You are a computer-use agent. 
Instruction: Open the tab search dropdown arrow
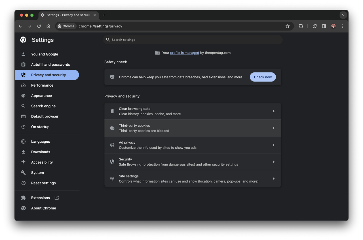[x=343, y=15]
